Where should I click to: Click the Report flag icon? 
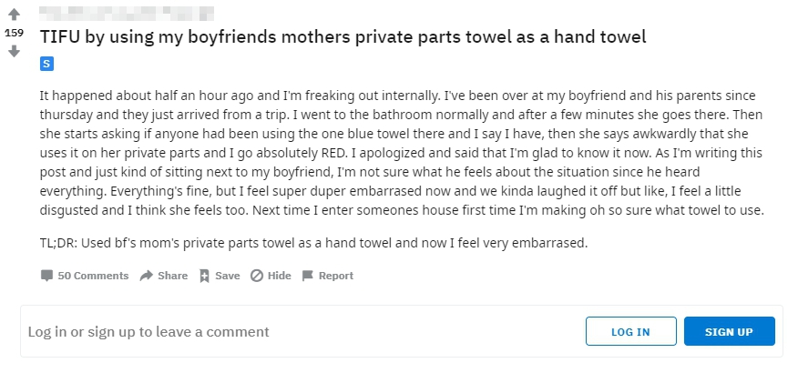point(308,276)
